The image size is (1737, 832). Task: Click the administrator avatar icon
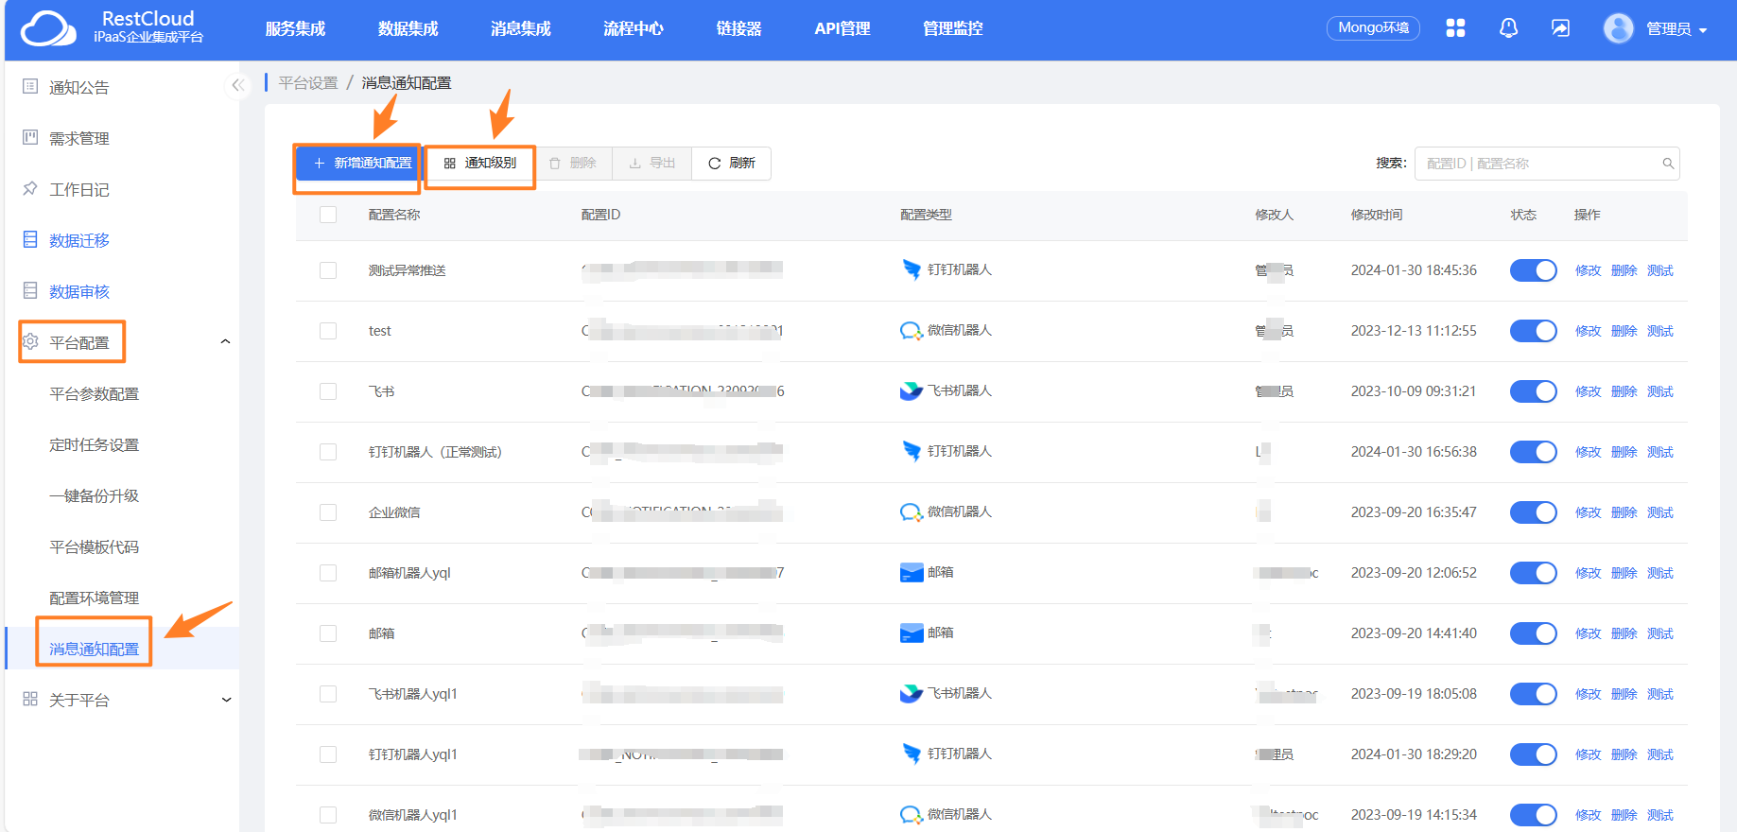click(x=1618, y=28)
